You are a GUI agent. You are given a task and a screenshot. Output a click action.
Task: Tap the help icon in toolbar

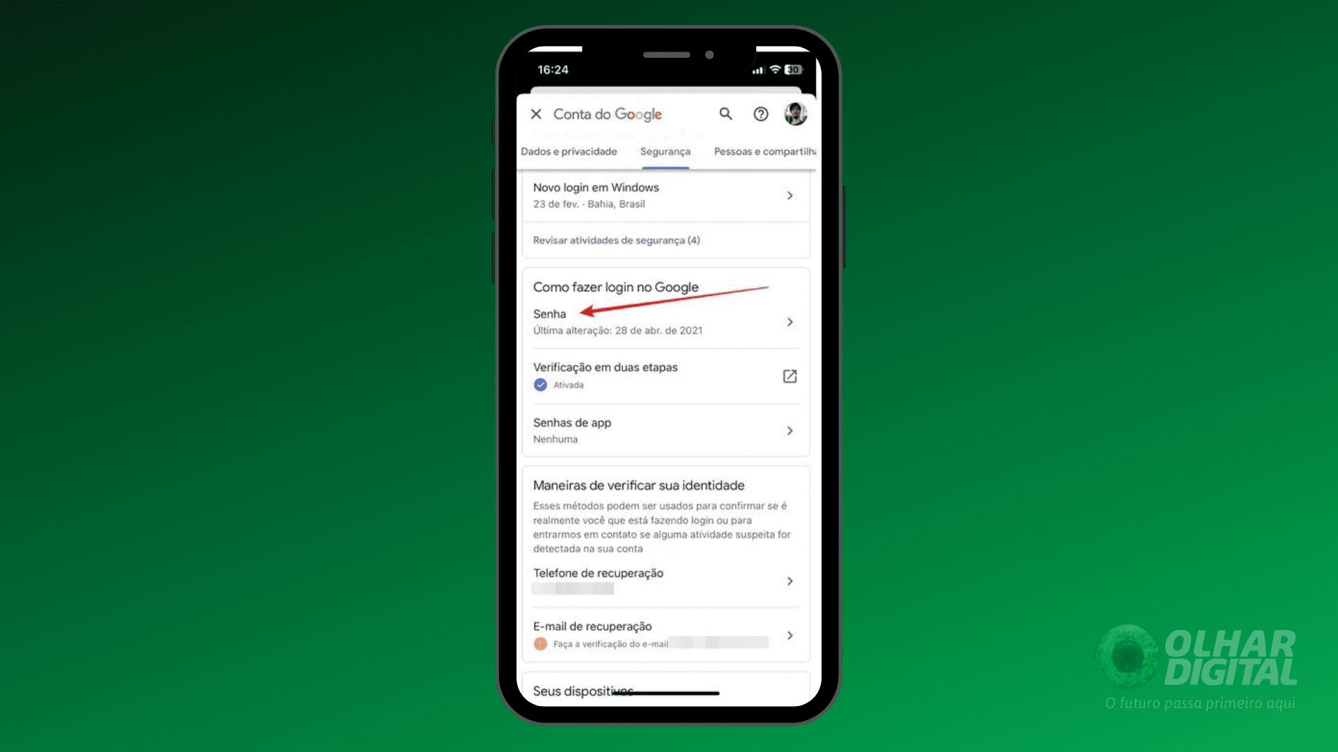click(x=760, y=114)
